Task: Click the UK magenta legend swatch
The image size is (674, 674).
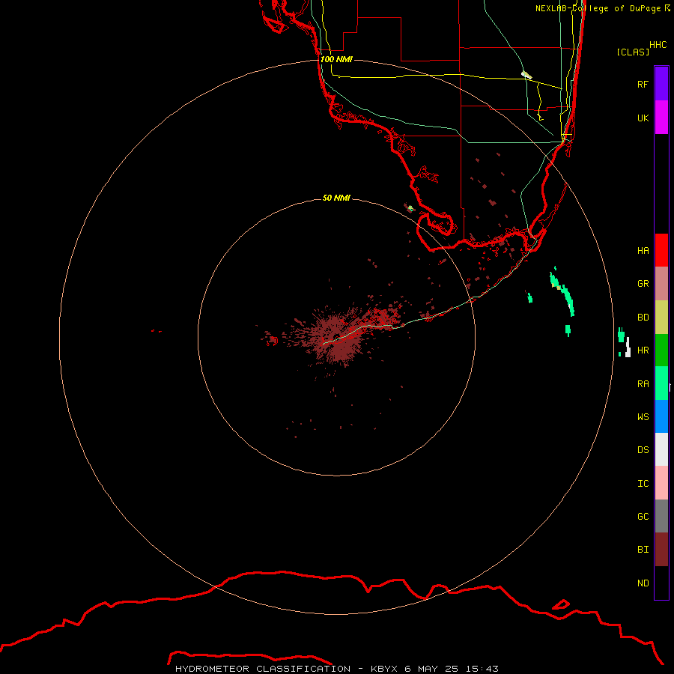Action: click(661, 118)
